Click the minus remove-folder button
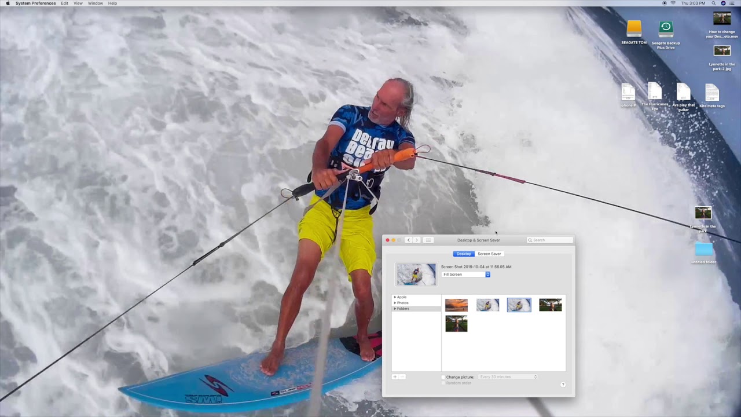Viewport: 741px width, 417px height. (402, 377)
